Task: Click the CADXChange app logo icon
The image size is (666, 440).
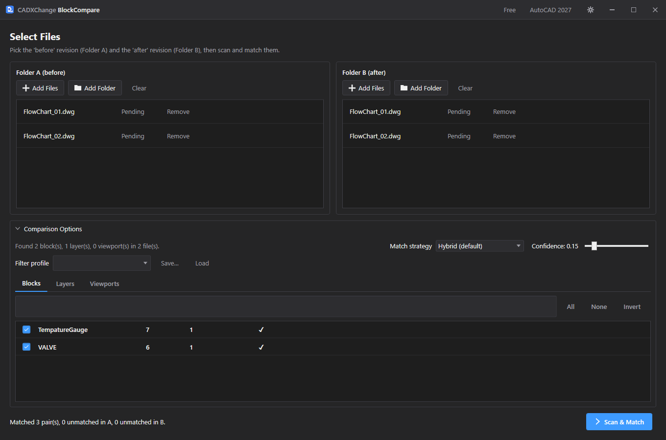Action: 10,10
